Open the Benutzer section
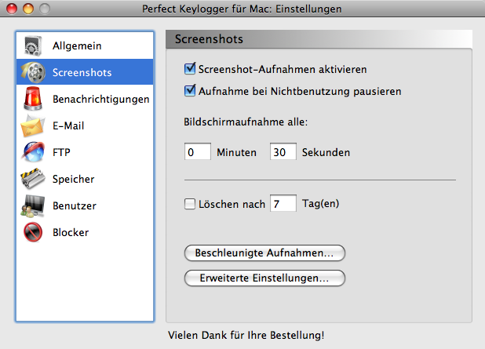 (85, 205)
